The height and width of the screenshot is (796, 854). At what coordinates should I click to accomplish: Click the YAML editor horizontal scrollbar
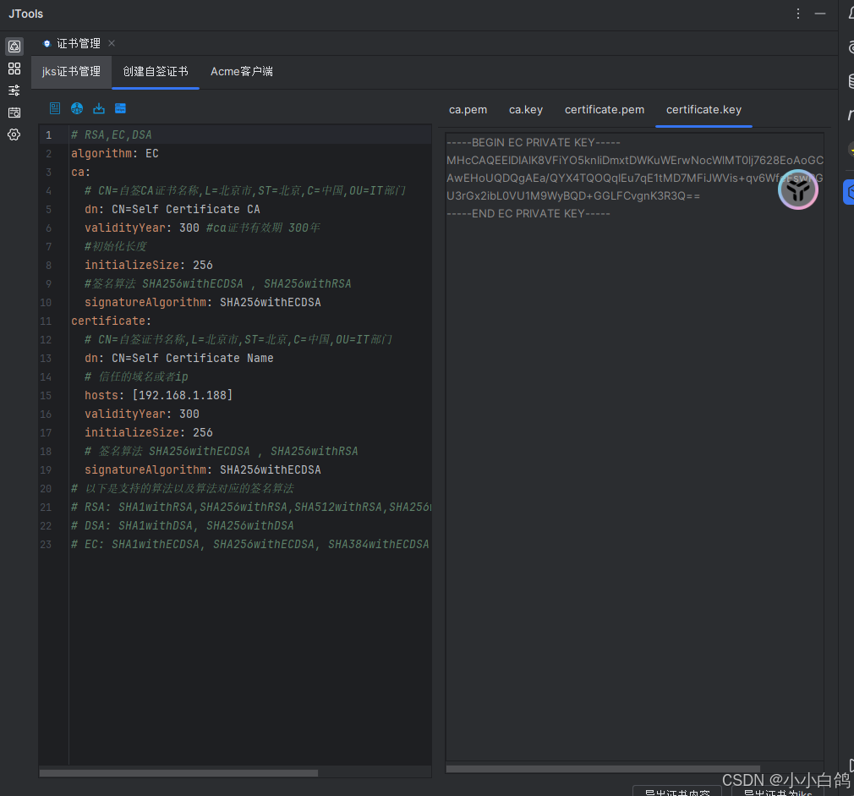tap(178, 772)
